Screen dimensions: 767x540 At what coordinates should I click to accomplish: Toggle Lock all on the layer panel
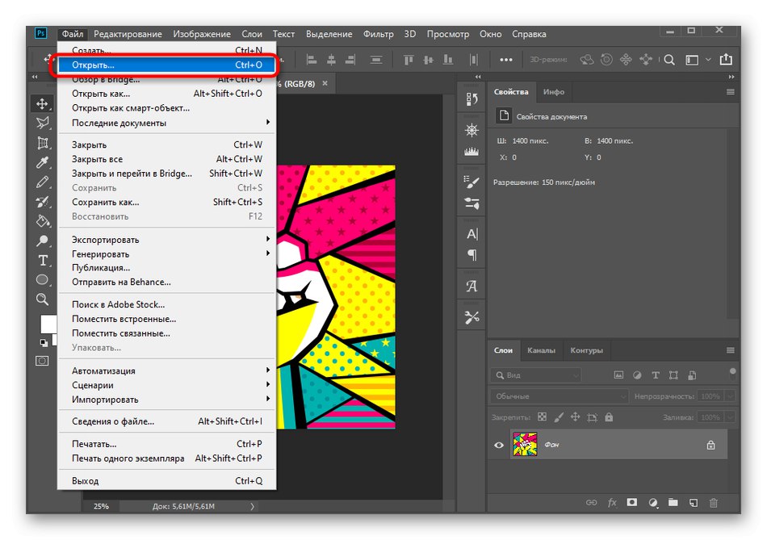point(610,417)
